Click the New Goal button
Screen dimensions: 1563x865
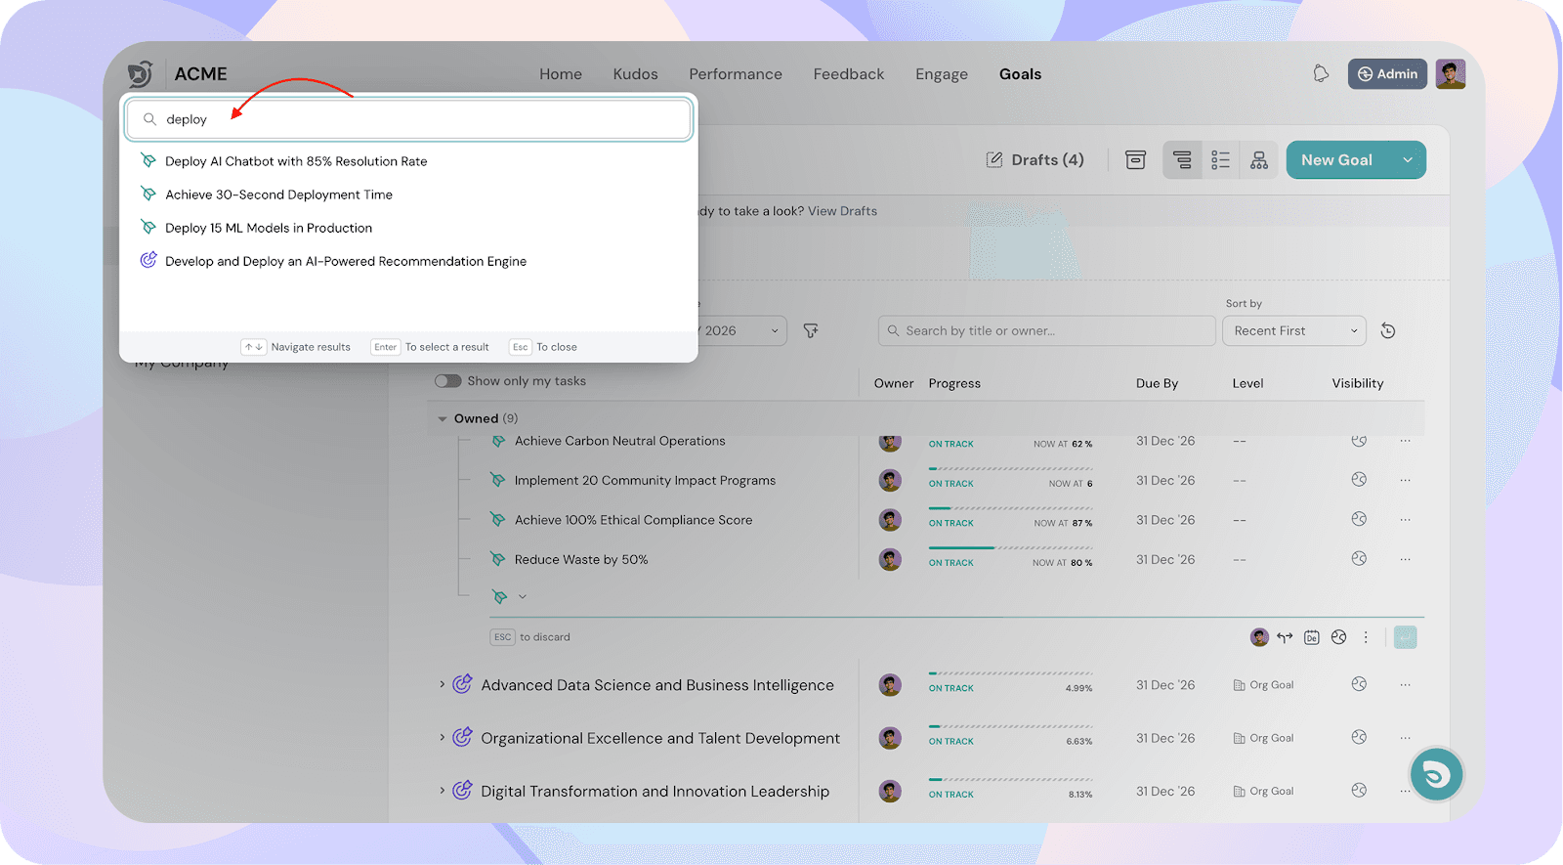pyautogui.click(x=1337, y=160)
